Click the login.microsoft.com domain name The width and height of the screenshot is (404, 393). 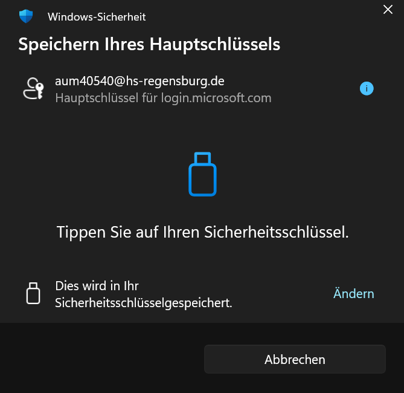216,99
